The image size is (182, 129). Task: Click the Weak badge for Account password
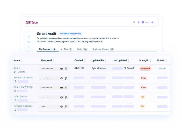pyautogui.click(x=143, y=78)
